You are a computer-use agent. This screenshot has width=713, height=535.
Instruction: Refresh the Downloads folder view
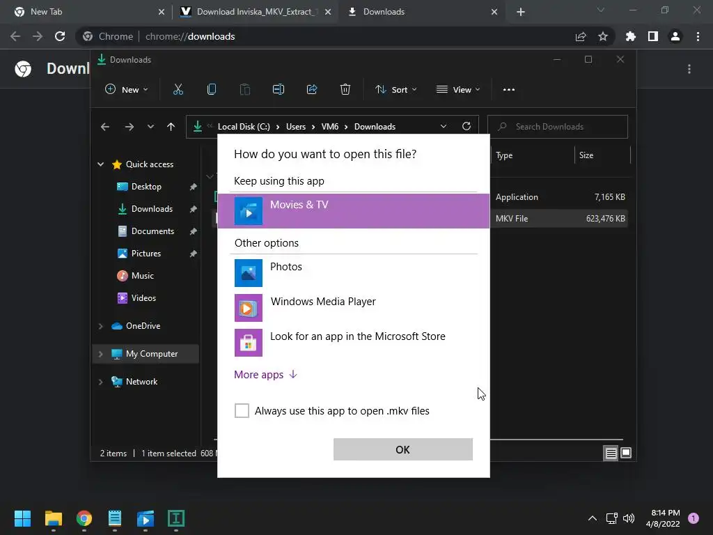click(467, 126)
